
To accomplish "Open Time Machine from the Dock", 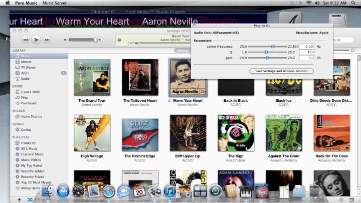I will (x=216, y=191).
